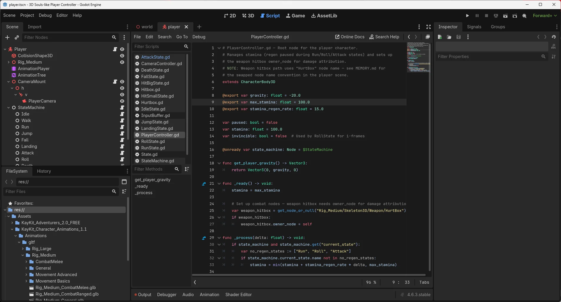Add a new scene tab
Viewport: 561px width, 302px height.
point(199,27)
